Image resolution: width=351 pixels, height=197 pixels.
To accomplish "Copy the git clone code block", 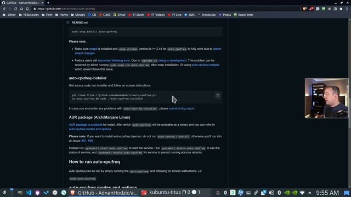I will click(217, 95).
